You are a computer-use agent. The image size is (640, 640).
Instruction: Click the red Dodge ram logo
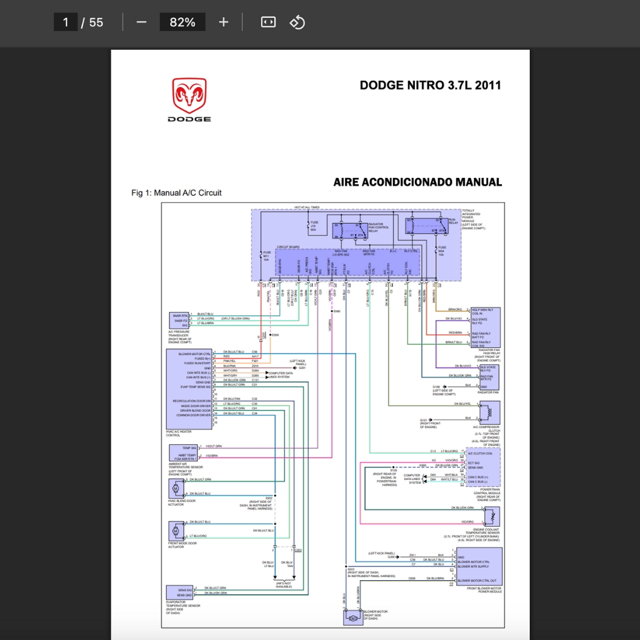tap(189, 96)
